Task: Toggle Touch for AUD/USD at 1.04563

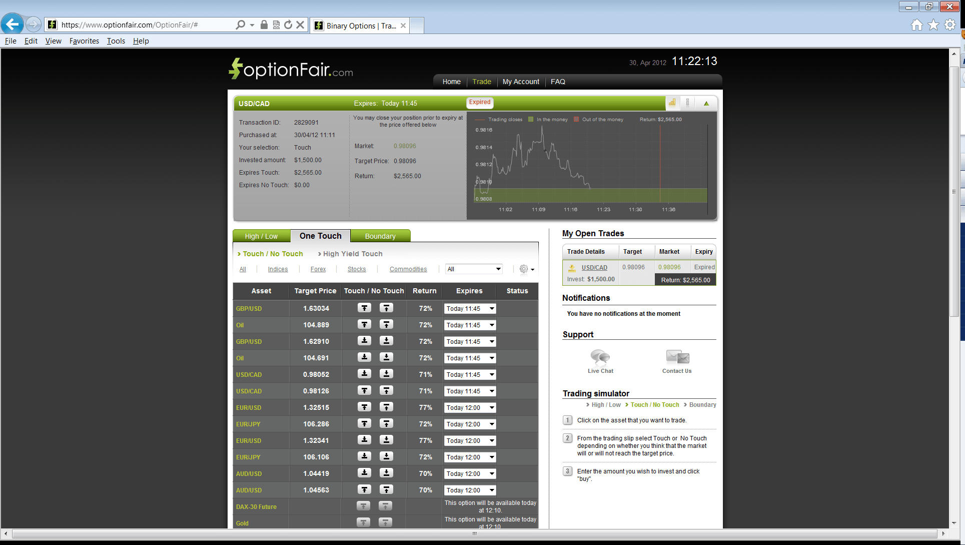Action: coord(364,489)
